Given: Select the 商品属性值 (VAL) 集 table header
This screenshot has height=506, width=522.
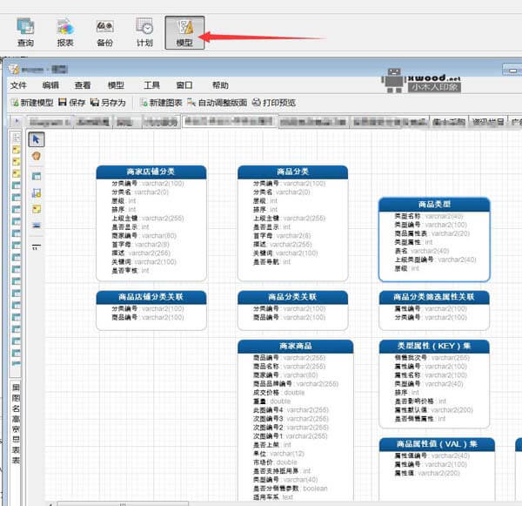Looking at the screenshot, I should [x=437, y=444].
